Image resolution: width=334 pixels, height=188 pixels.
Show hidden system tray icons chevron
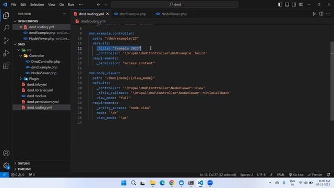270,183
